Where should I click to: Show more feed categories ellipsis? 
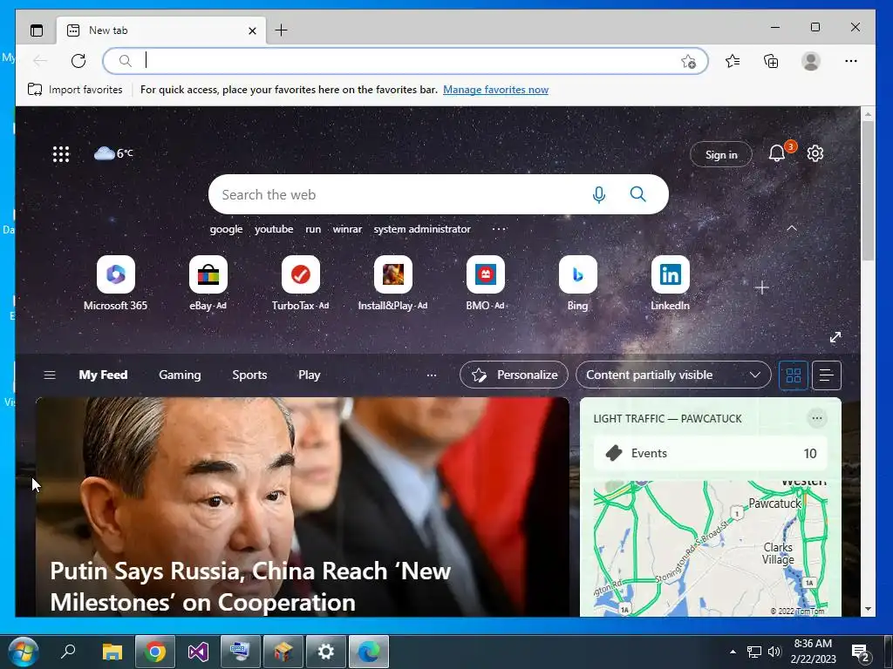point(432,375)
